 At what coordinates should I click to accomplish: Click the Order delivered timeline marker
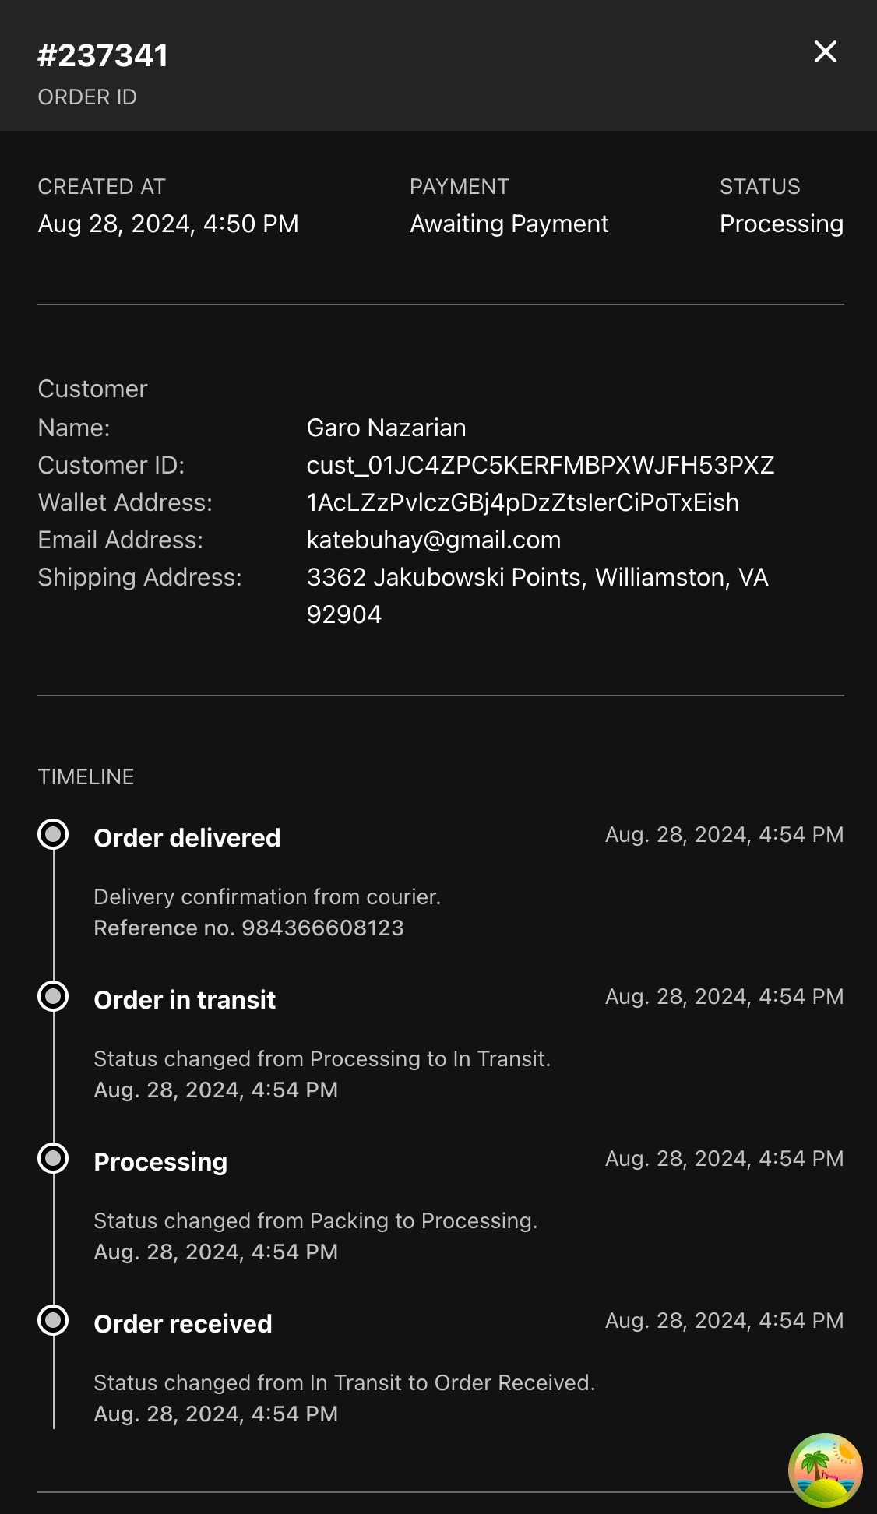point(53,835)
